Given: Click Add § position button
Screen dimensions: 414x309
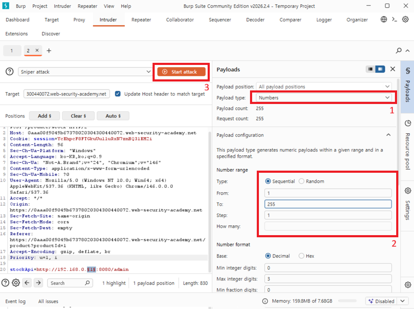Looking at the screenshot, I should [x=44, y=116].
